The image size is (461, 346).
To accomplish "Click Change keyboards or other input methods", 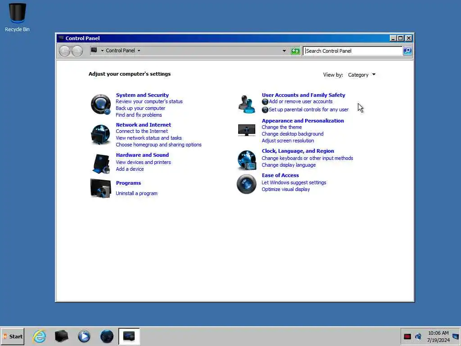I will pos(307,158).
